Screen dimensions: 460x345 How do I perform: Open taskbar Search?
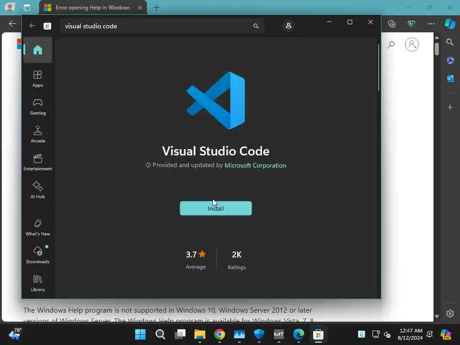click(x=160, y=334)
